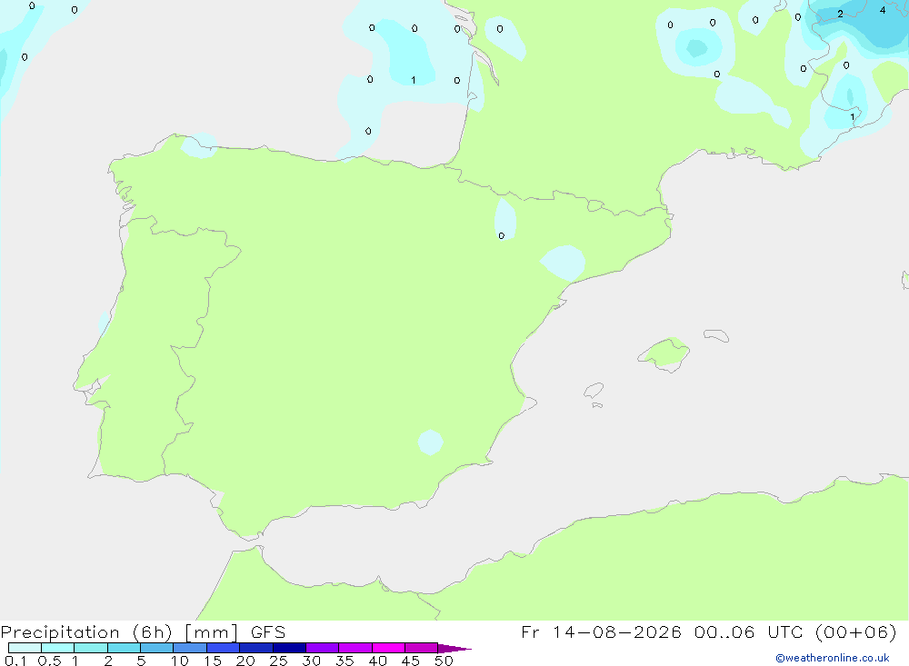Click the 'Precipitation (6h) [mm]' title text
909x666 pixels.
pos(119,631)
